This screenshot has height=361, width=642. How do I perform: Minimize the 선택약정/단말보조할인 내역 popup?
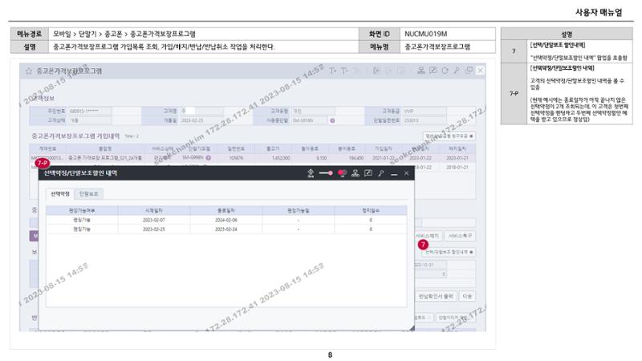pyautogui.click(x=394, y=174)
